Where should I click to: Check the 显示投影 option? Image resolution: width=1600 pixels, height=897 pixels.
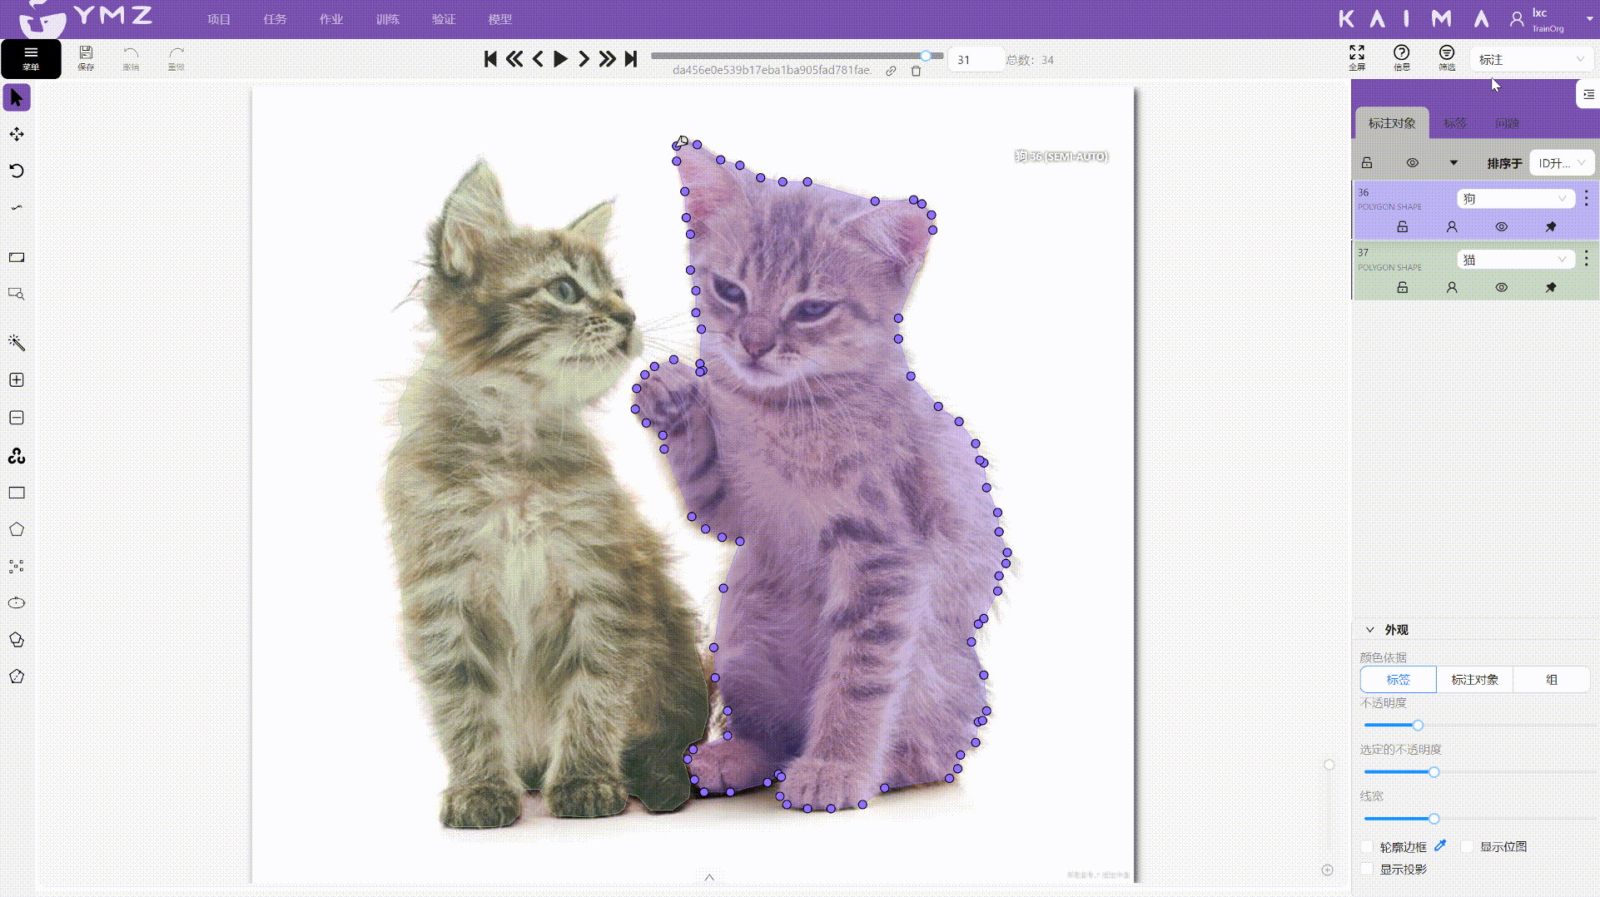pos(1367,870)
